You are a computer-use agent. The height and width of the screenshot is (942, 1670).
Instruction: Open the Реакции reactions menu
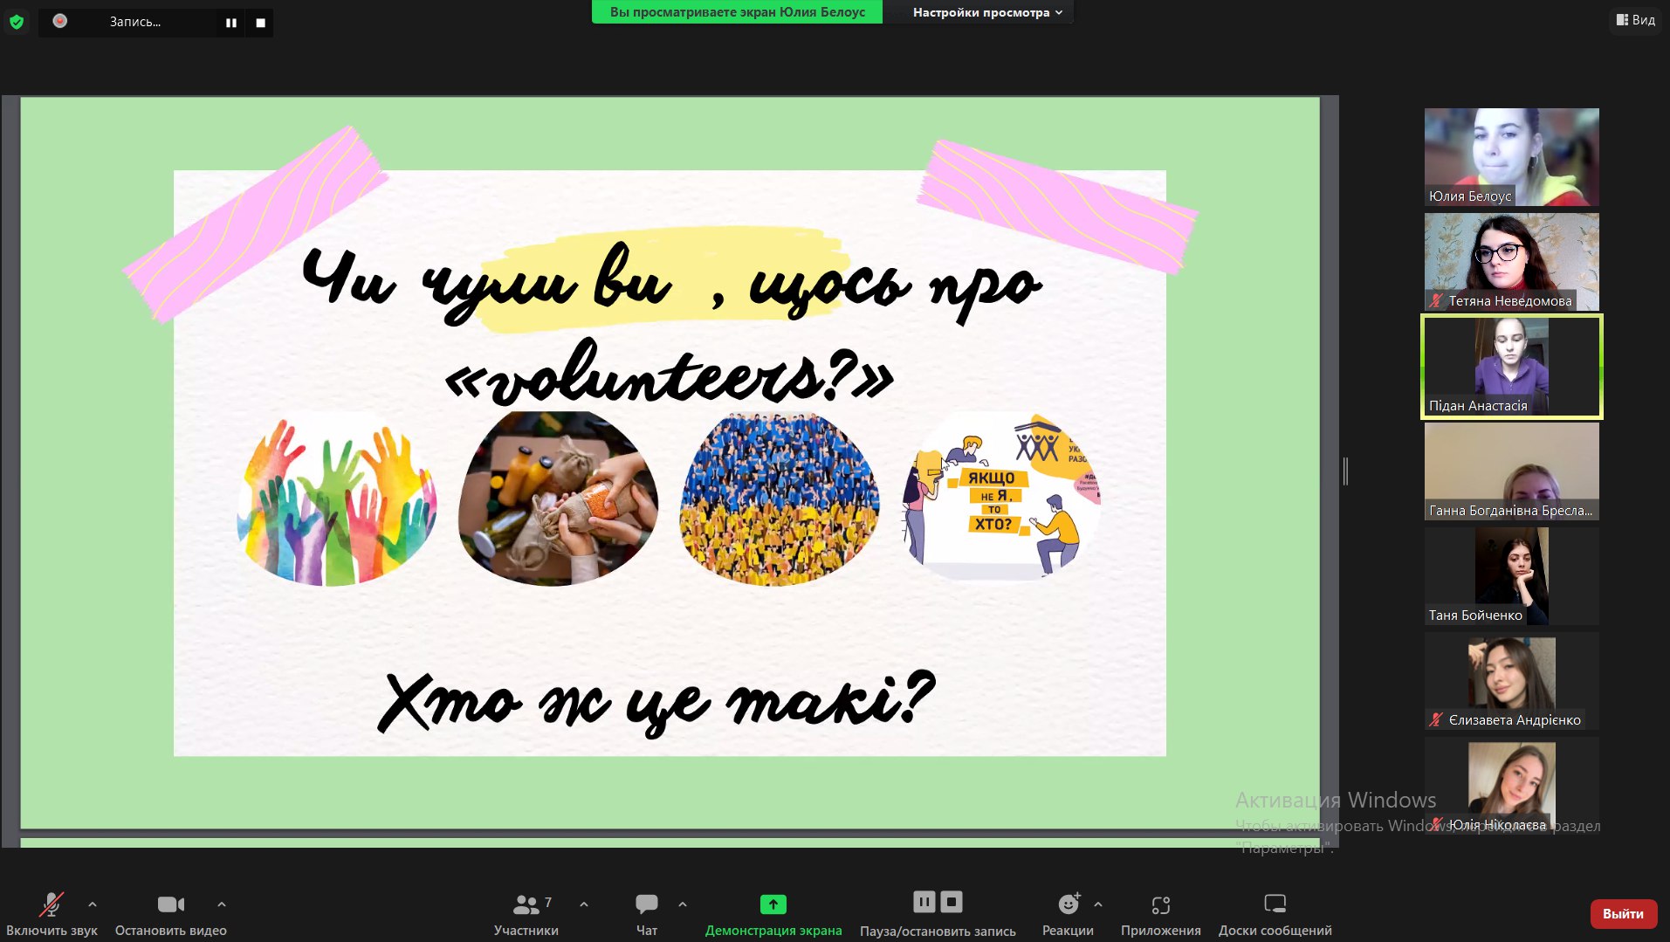point(1068,913)
